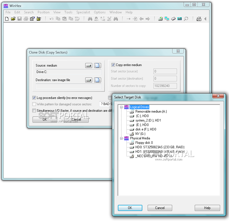
Task: Click OK in Clone Disk dialog
Action: coord(45,120)
